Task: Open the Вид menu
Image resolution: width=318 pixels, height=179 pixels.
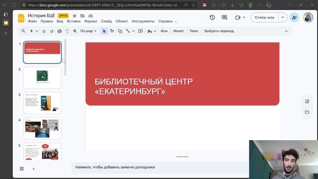Action: click(60, 21)
